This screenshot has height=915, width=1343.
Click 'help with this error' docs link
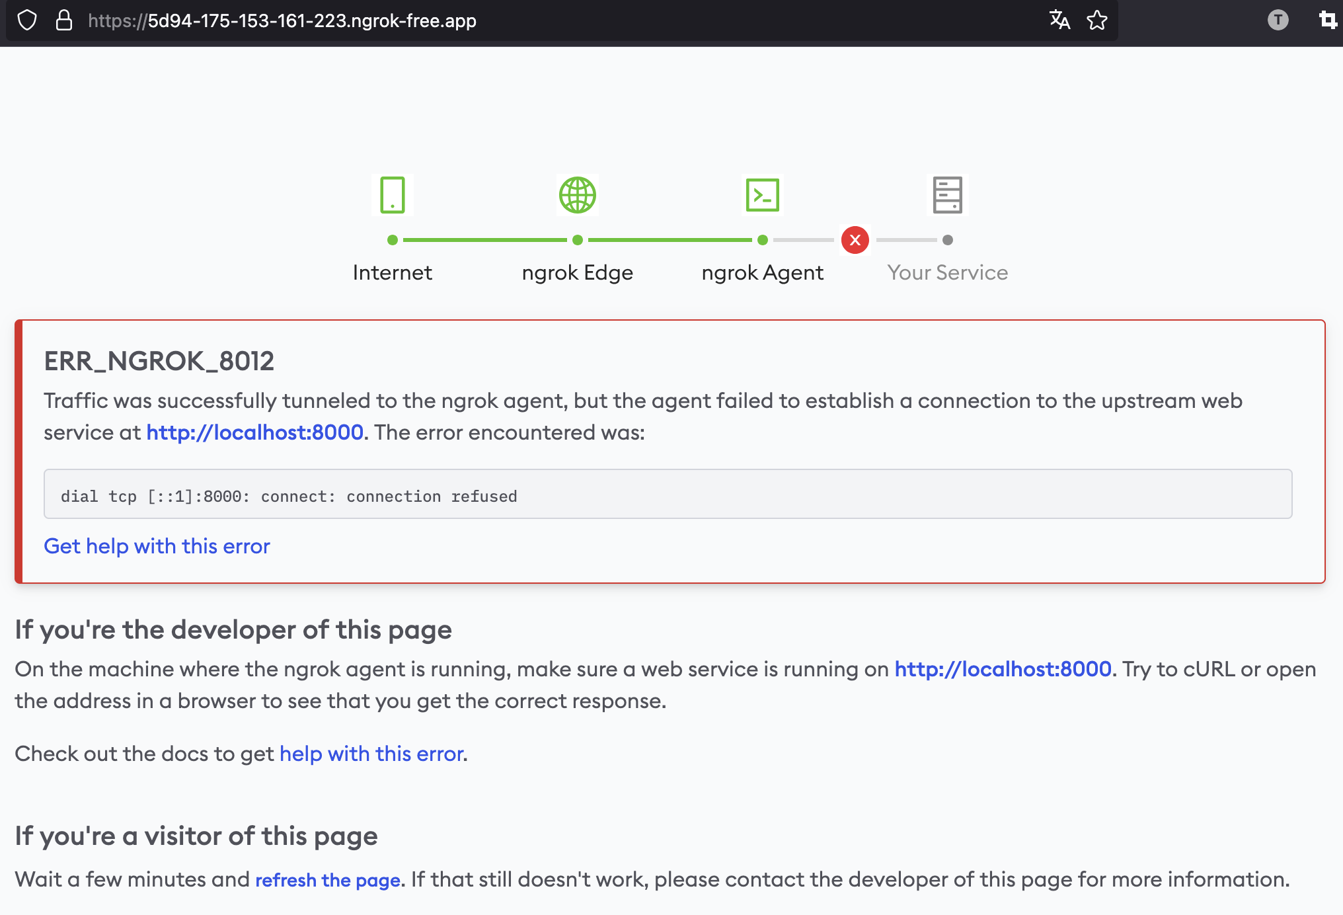pos(371,754)
